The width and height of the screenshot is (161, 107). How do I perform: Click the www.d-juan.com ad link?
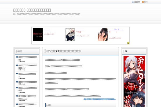49,34
